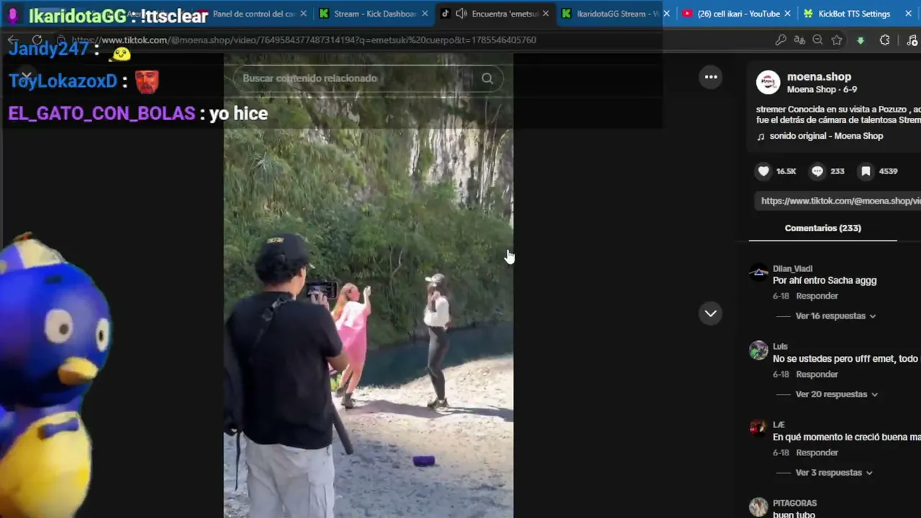Click the browser favorites star icon
Viewport: 921px width, 518px height.
coord(836,40)
